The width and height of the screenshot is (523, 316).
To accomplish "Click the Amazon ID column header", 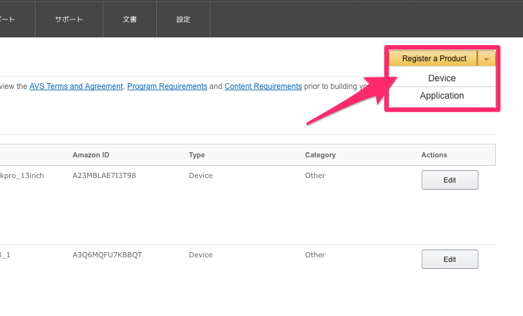I will tap(91, 155).
